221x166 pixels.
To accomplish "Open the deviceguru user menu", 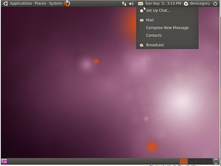I will point(200,3).
